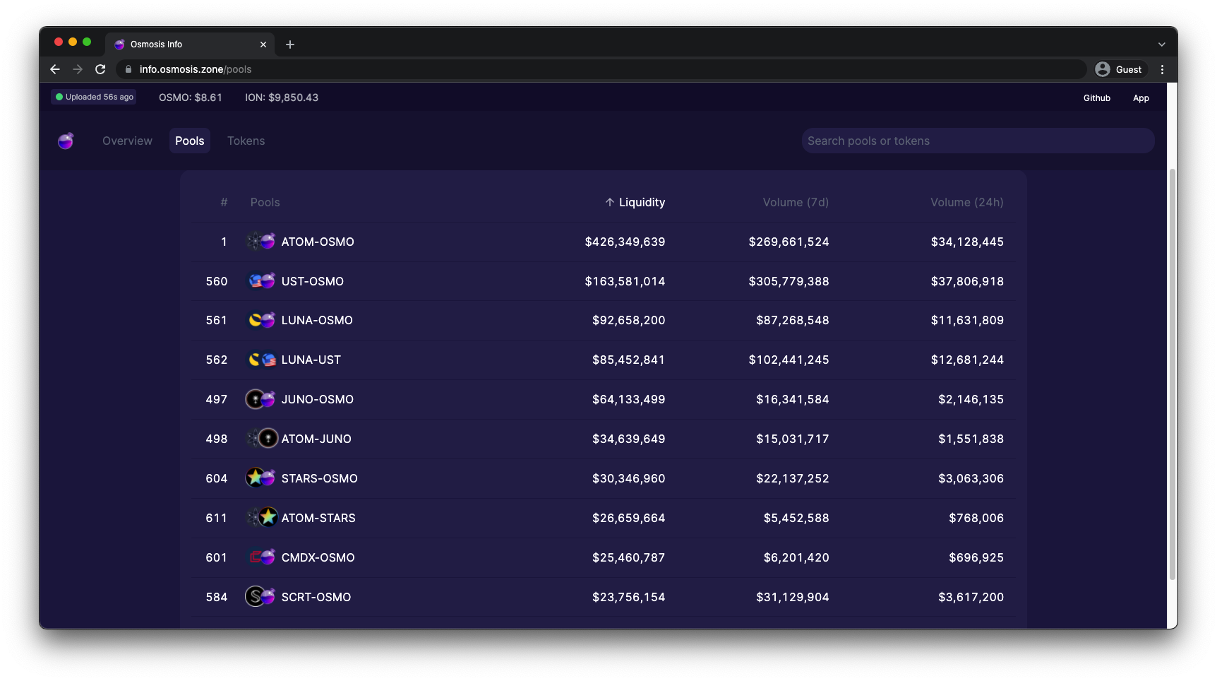Screen dimensions: 1217x681
Task: Click the Osmosis logo icon in navbar
Action: [66, 141]
